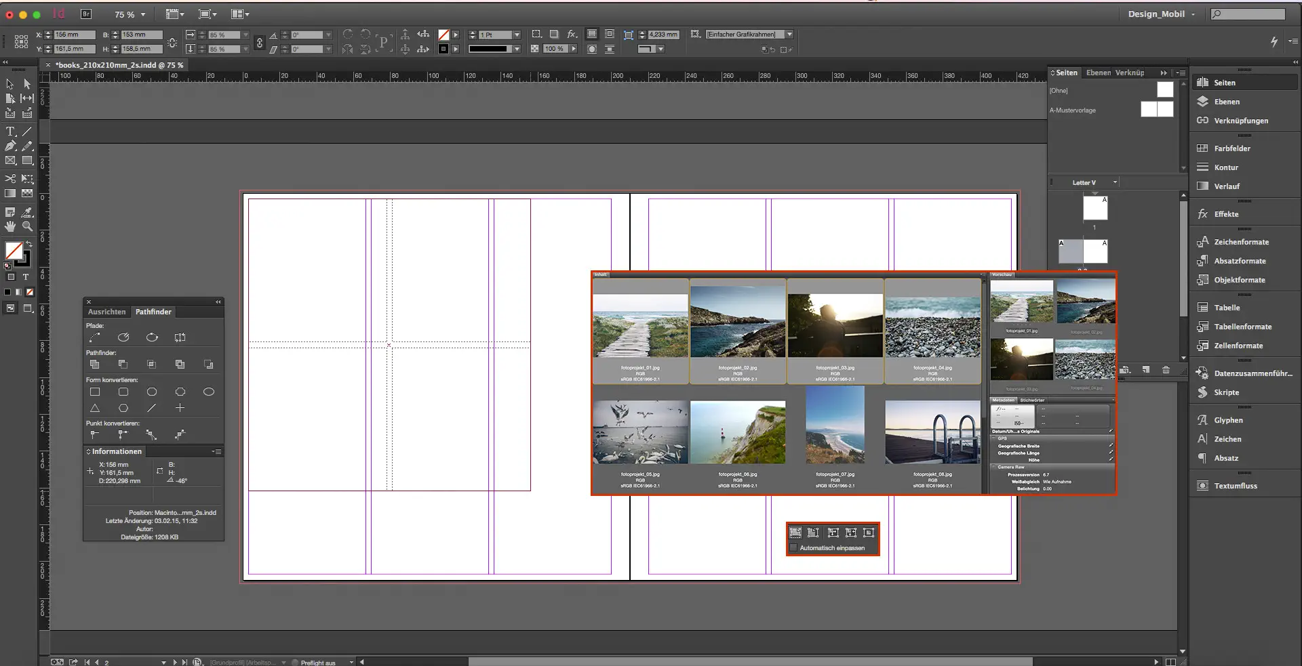Select the Hand tool
1302x666 pixels.
[10, 226]
